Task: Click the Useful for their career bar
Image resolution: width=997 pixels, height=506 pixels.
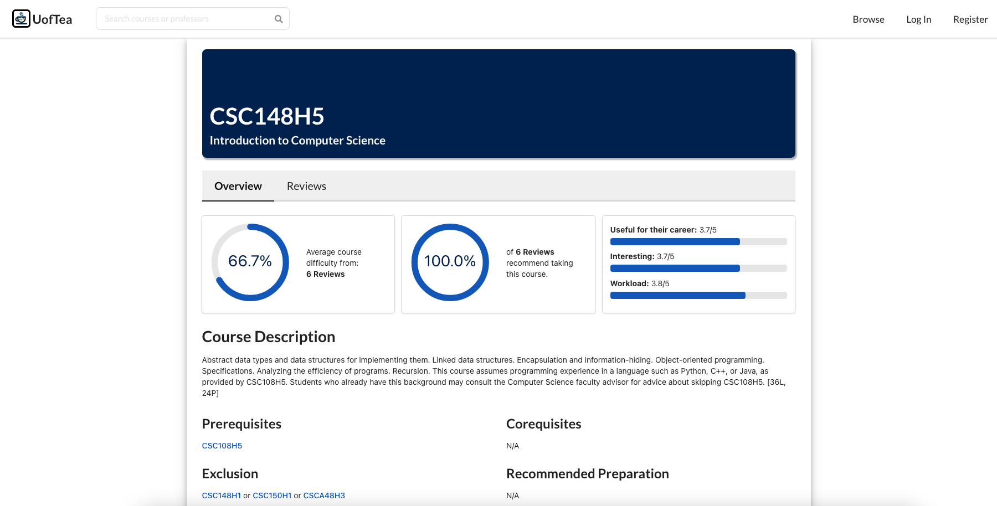Action: pyautogui.click(x=698, y=242)
